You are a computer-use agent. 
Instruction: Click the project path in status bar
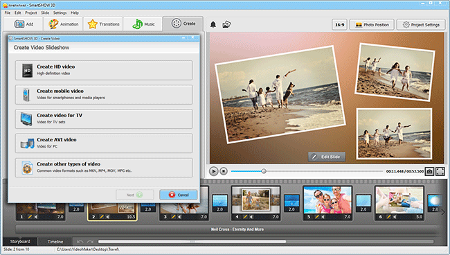tap(88, 249)
